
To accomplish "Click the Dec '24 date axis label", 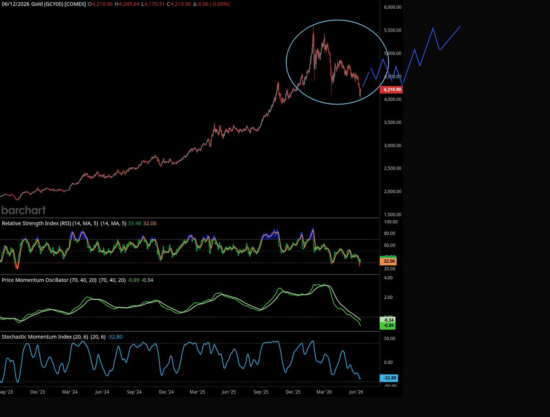I will click(x=165, y=392).
